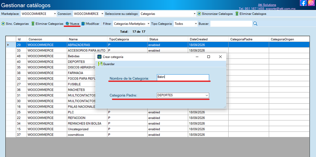
Task: Click the Guardar save icon
Action: click(100, 64)
